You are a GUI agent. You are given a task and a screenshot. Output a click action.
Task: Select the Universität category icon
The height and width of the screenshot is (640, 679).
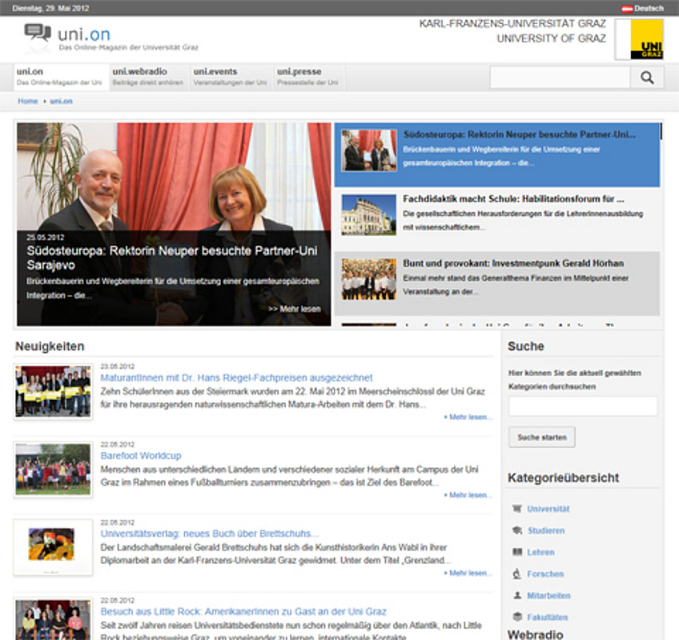point(517,509)
